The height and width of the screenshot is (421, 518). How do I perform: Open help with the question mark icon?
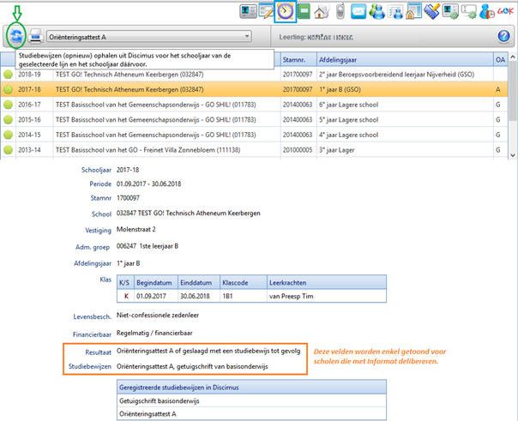503,36
